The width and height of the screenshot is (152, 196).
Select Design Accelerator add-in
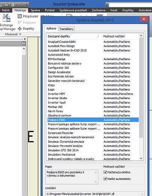(x=93, y=72)
